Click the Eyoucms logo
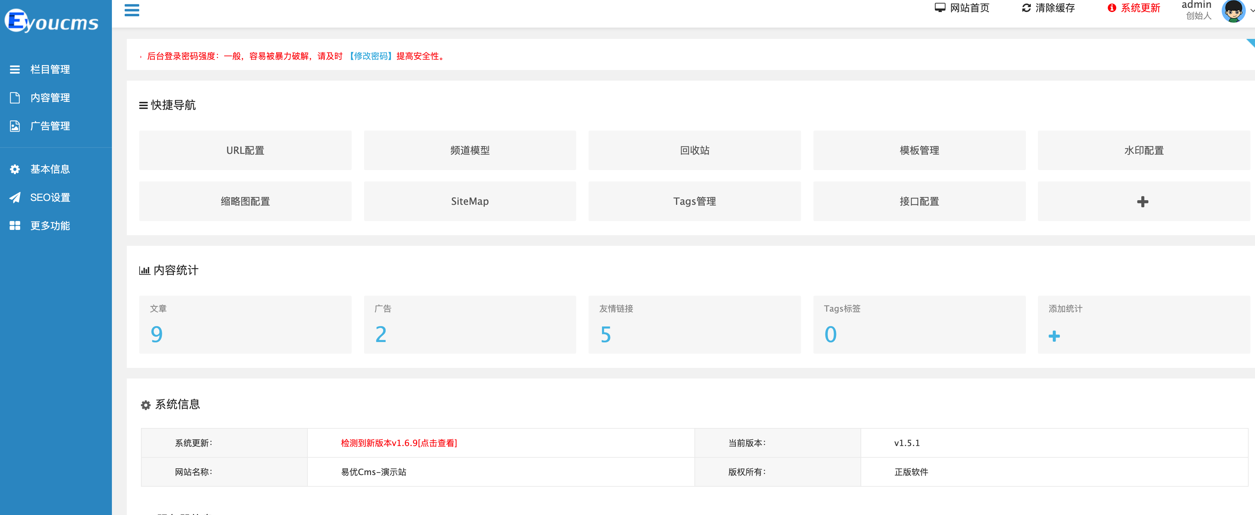1255x515 pixels. coord(52,21)
